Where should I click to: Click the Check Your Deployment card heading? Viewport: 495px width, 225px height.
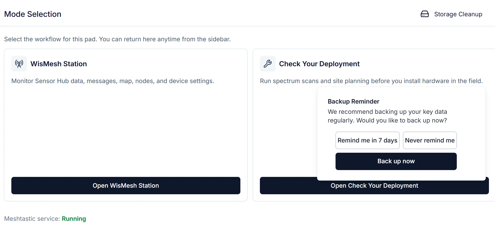[x=319, y=64]
